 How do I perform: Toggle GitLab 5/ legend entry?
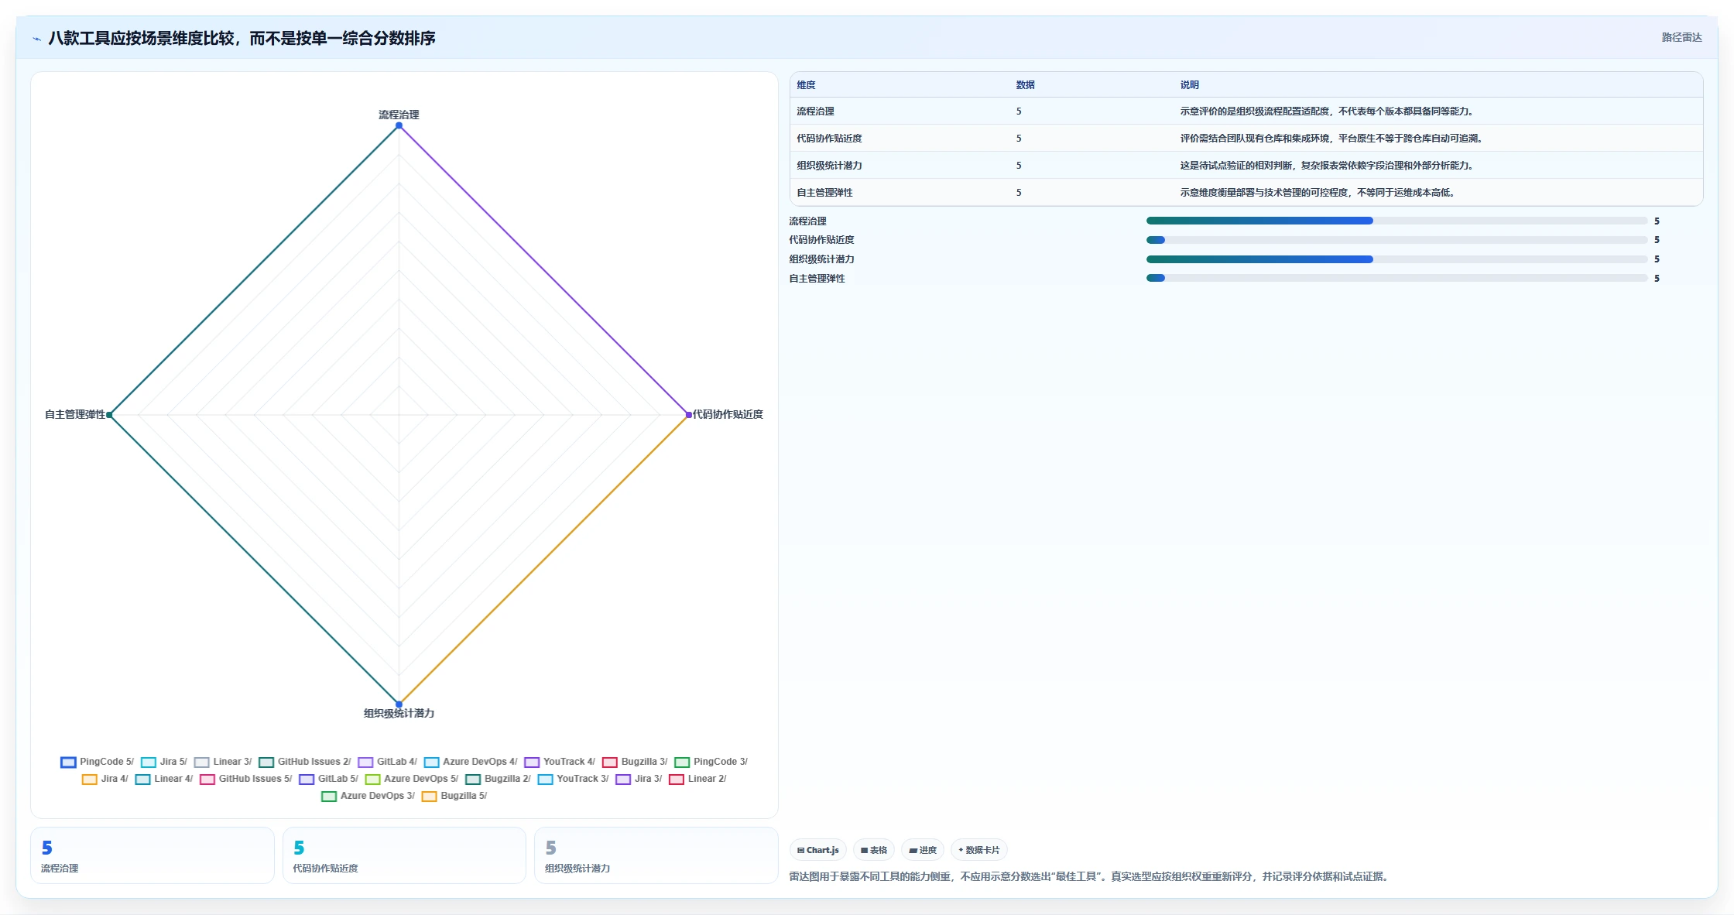pyautogui.click(x=329, y=779)
